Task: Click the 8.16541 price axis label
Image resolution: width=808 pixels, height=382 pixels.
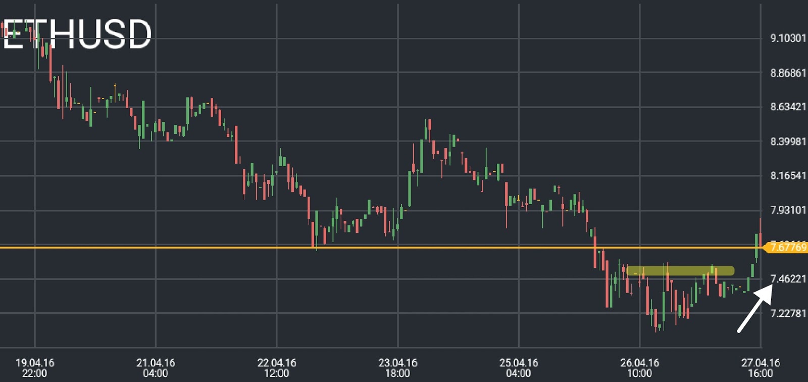Action: 788,175
